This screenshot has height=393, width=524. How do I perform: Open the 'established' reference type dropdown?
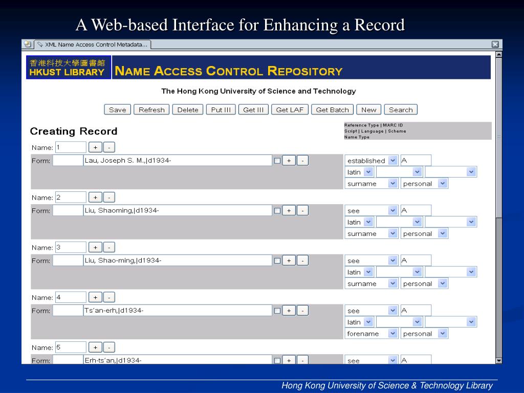pyautogui.click(x=372, y=161)
